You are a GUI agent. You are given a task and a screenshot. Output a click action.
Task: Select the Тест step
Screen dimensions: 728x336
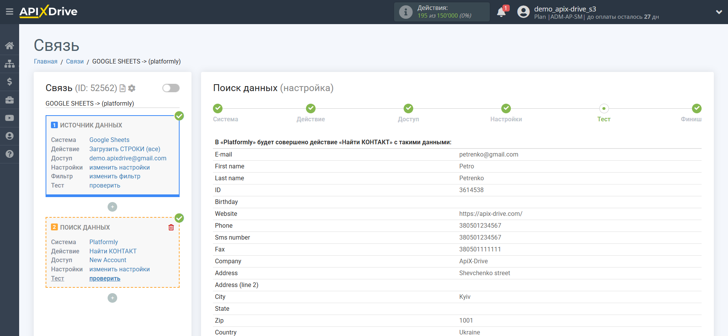[x=604, y=109]
